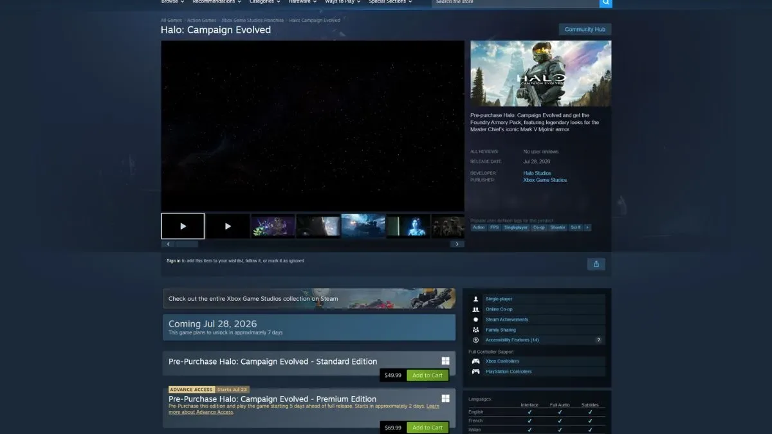Click the left arrow of the media strip

[x=169, y=244]
